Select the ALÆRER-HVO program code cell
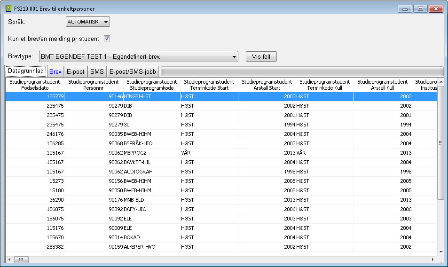This screenshot has height=267, width=448. pyautogui.click(x=152, y=247)
